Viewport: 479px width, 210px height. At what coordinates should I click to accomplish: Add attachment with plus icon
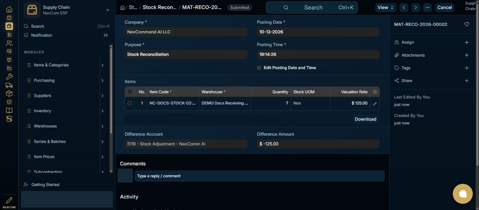pos(467,55)
